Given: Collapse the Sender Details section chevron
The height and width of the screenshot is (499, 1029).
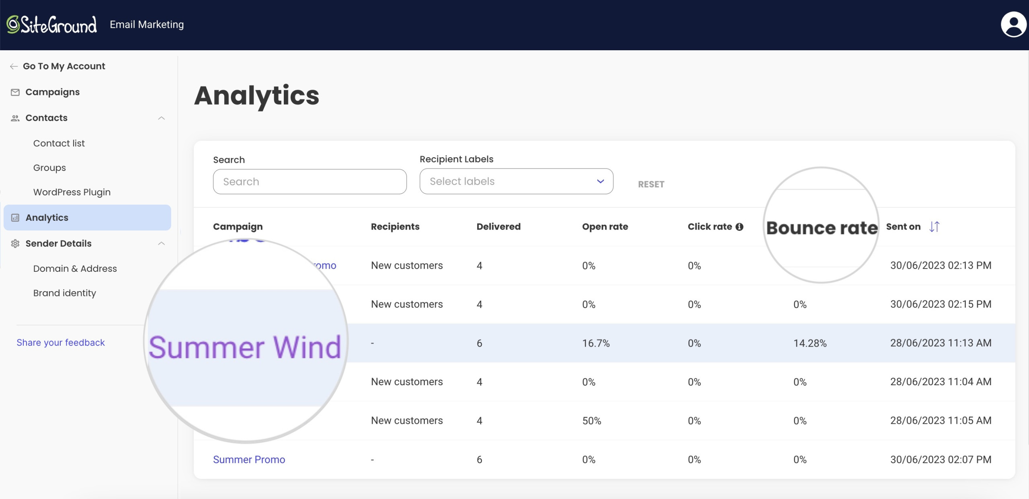Looking at the screenshot, I should [162, 244].
